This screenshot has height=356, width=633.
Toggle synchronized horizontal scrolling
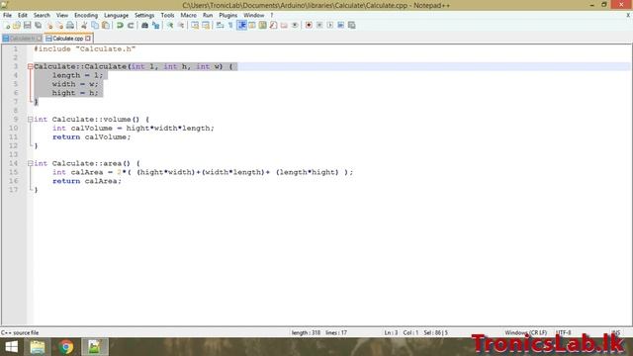click(x=206, y=26)
